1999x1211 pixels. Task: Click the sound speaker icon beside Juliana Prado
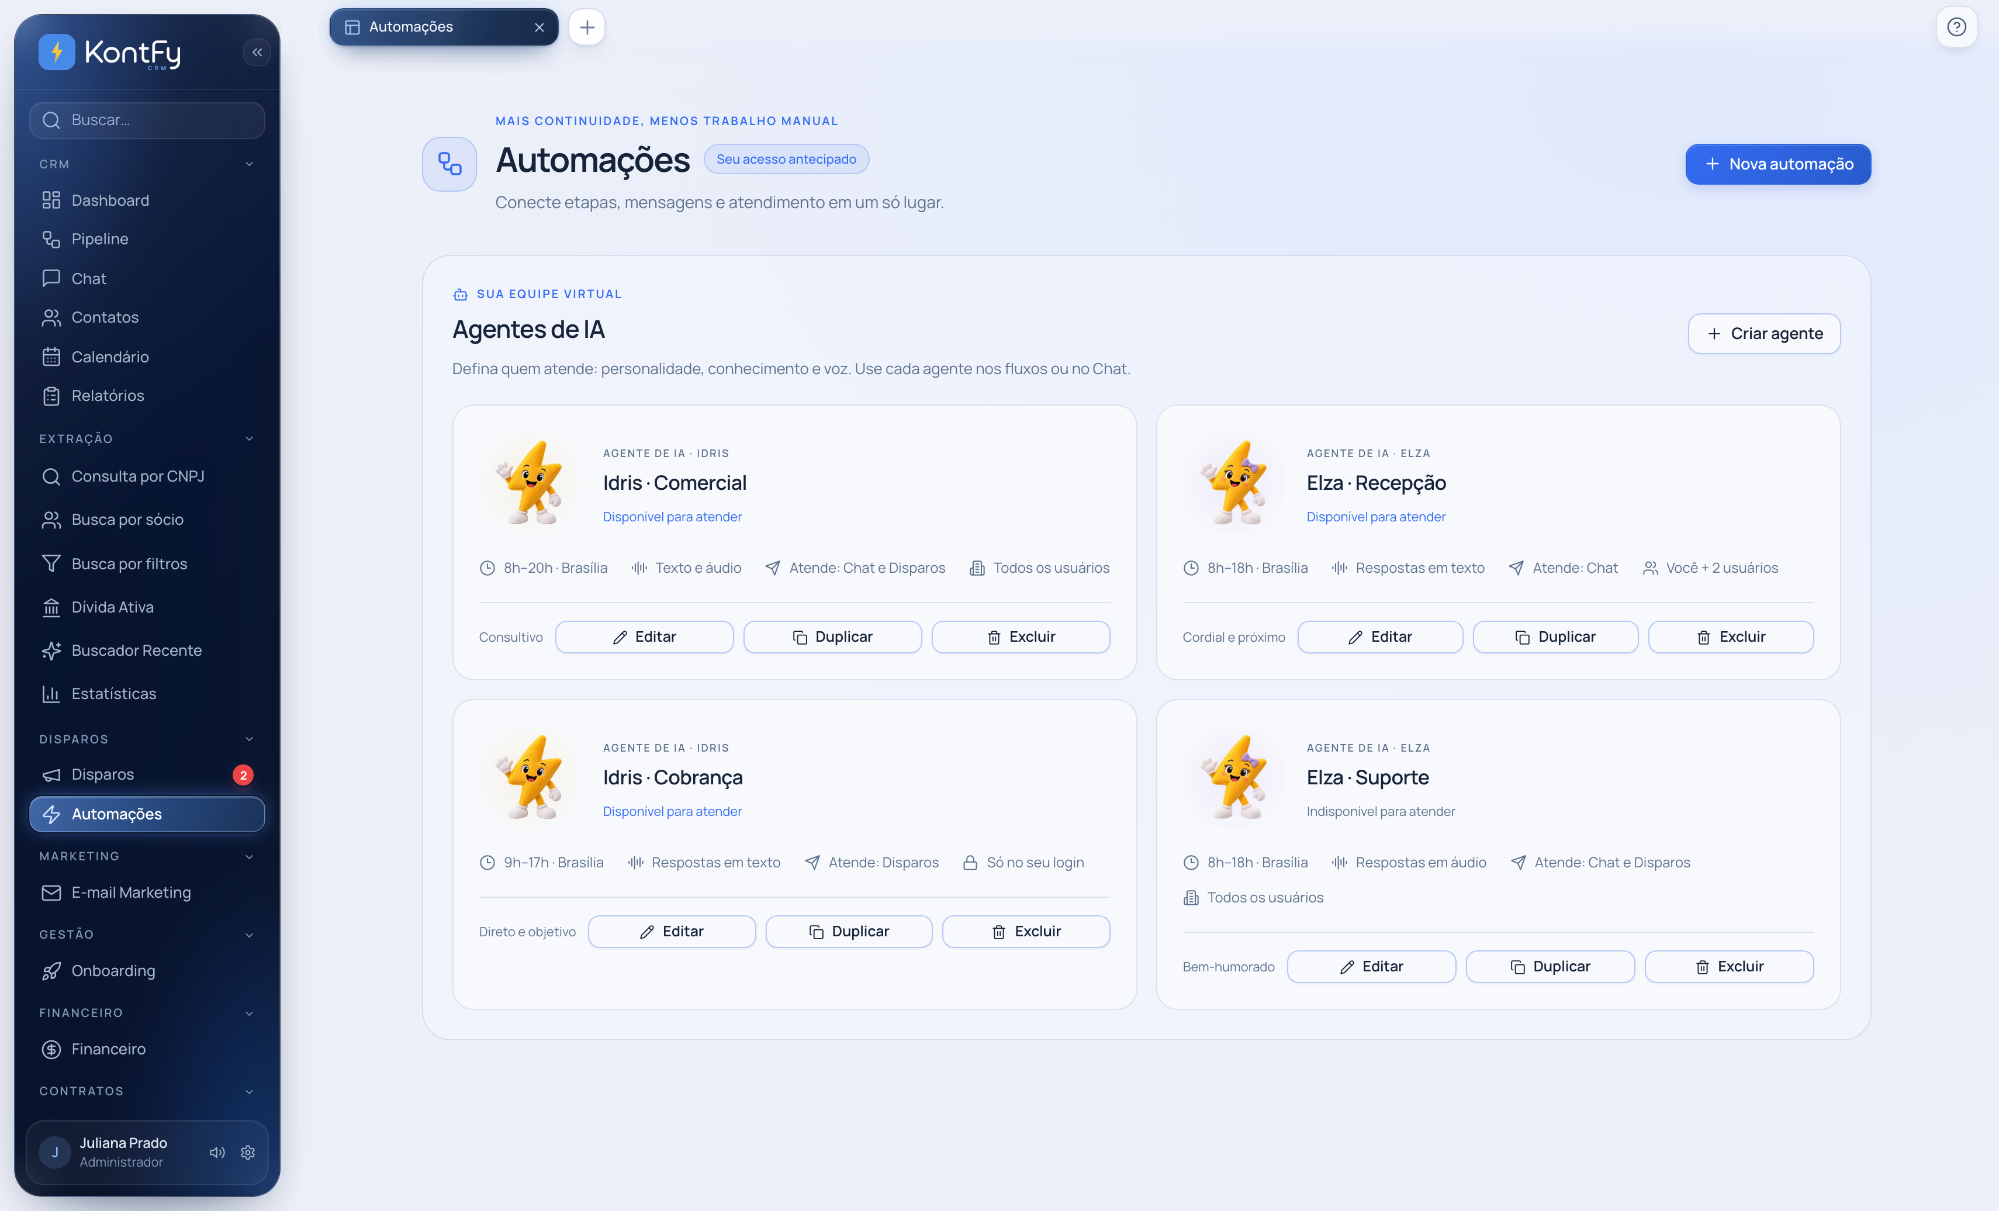(217, 1152)
